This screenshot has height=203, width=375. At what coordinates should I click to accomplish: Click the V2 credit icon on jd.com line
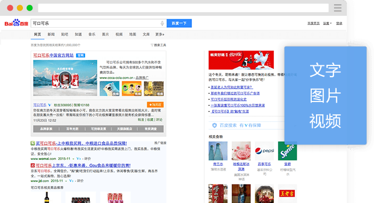(x=71, y=181)
